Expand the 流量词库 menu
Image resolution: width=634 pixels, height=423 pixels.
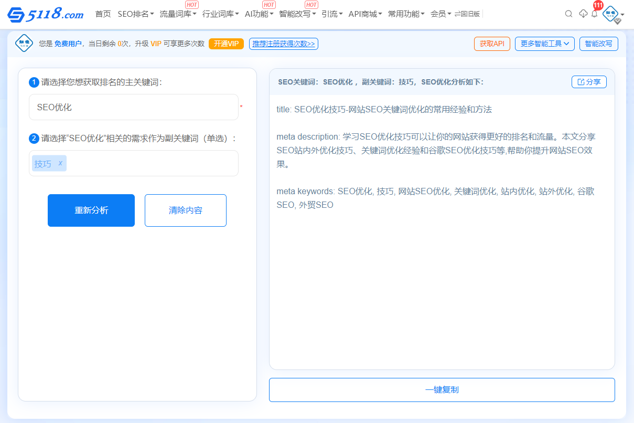(178, 14)
